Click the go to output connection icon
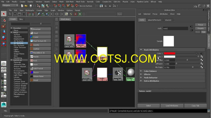The image size is (211, 118). [192, 30]
